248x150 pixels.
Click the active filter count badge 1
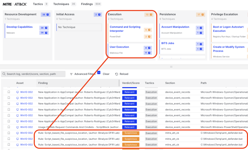(99, 73)
